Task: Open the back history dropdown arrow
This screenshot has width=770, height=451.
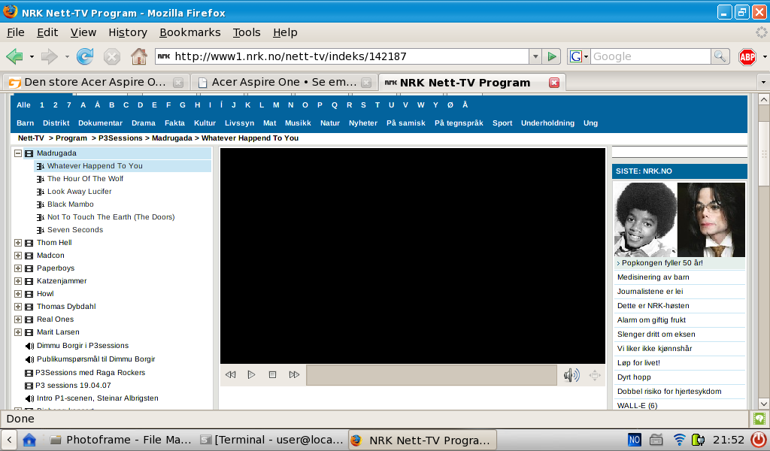Action: [x=32, y=57]
